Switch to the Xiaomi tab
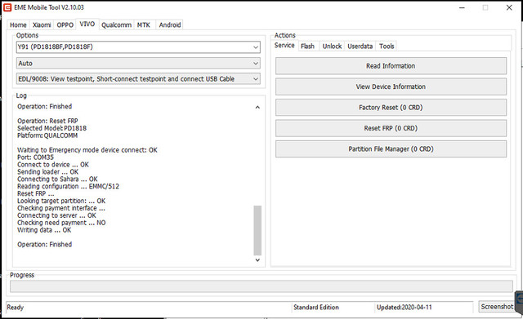Viewport: 523px width, 319px height. [42, 25]
